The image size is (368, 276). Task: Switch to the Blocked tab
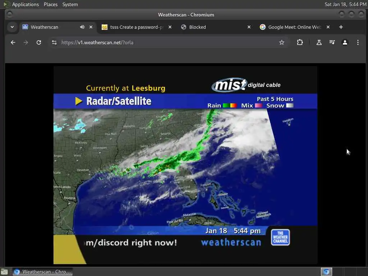click(x=216, y=27)
